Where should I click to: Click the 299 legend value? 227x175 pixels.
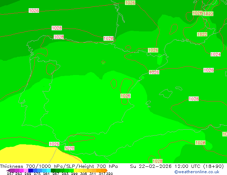[74, 174]
